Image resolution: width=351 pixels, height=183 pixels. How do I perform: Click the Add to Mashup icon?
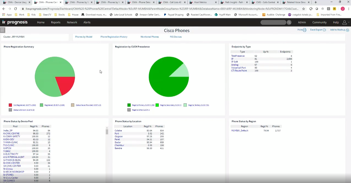click(347, 30)
